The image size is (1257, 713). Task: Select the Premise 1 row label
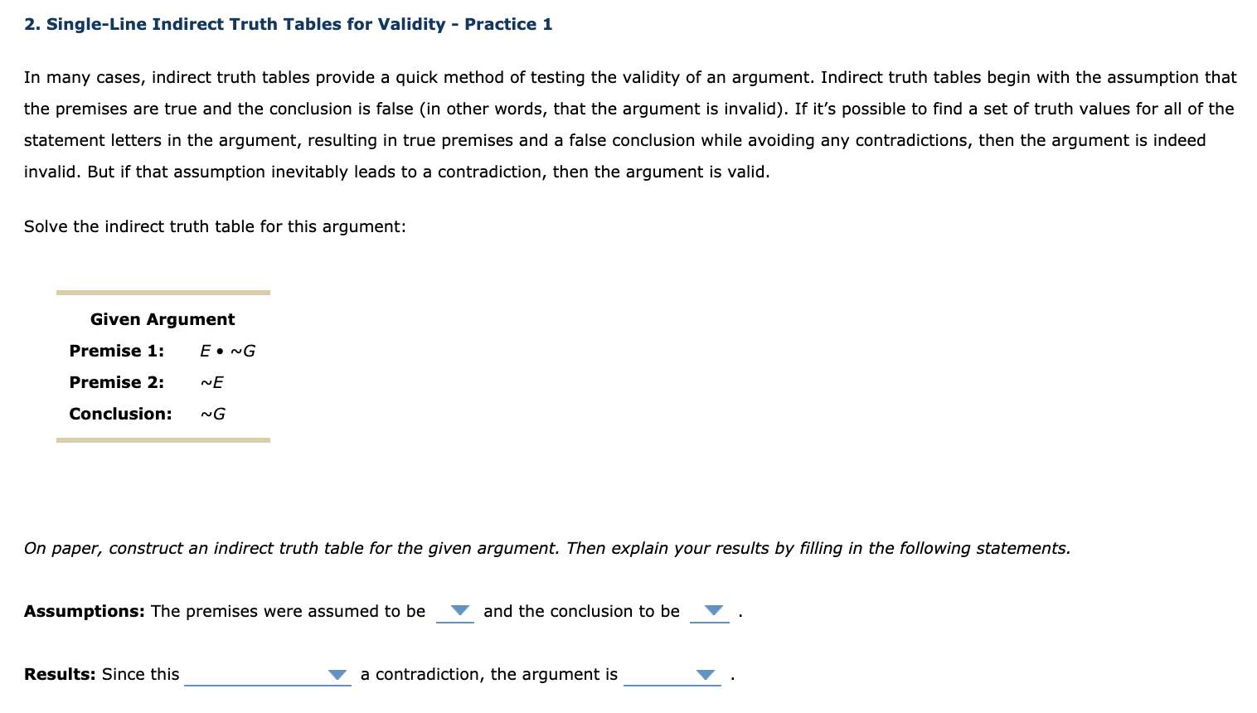click(x=116, y=351)
